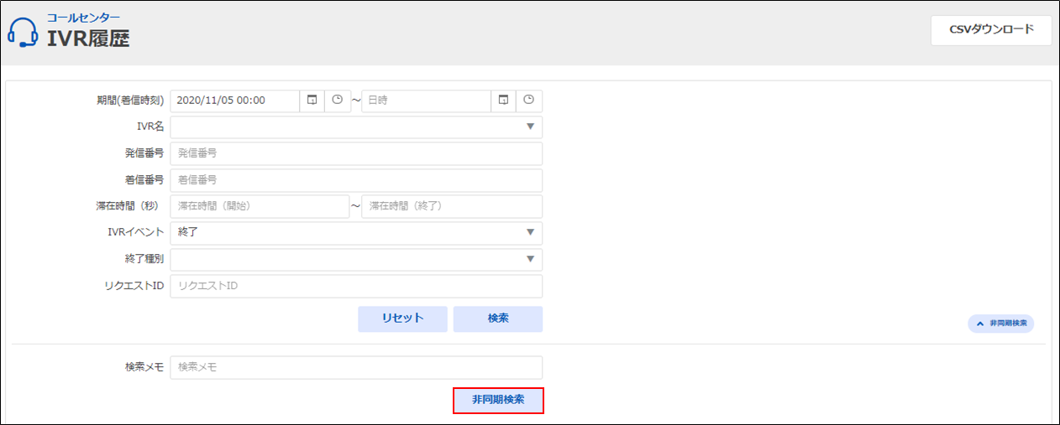Expand the IVR名 dropdown

pos(356,127)
